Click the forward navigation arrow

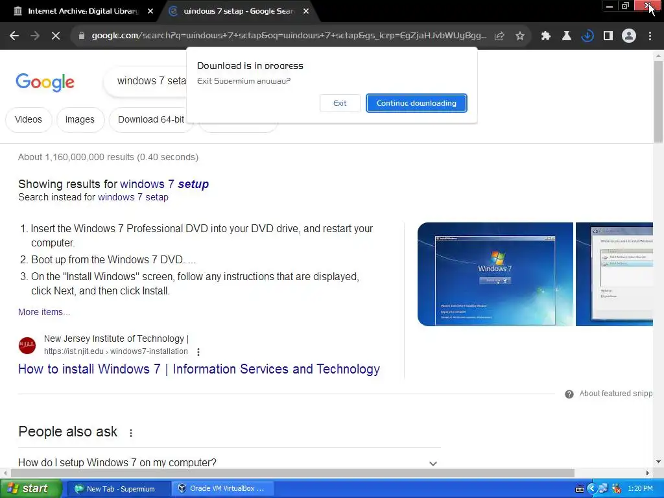35,36
